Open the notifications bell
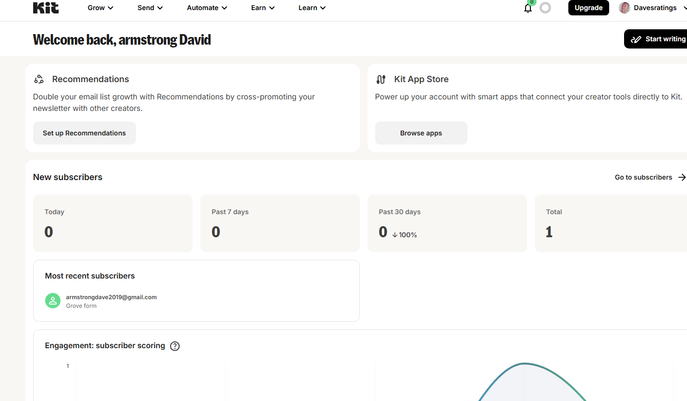Screen dimensions: 687x401 point(528,8)
